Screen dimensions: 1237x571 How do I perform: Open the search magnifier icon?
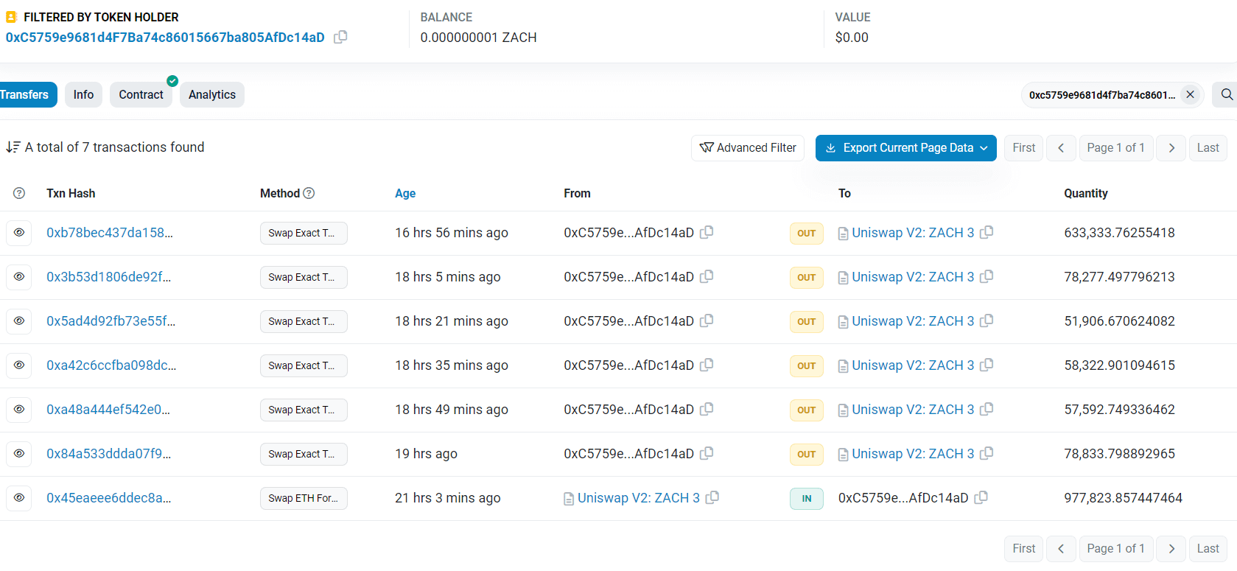1227,94
